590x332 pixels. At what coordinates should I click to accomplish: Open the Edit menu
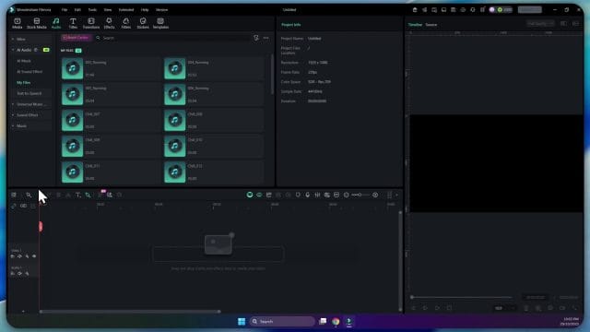coord(77,10)
